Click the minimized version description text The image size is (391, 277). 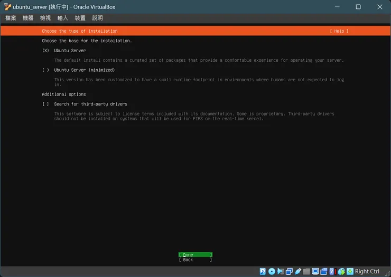(199, 82)
